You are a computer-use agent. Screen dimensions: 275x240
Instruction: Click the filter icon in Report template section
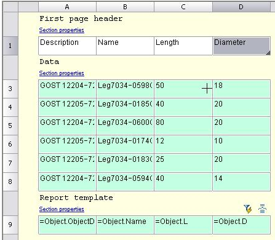coord(248,209)
